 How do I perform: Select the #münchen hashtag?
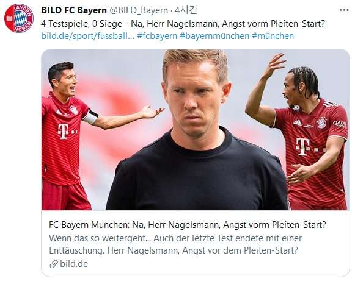[x=273, y=36]
